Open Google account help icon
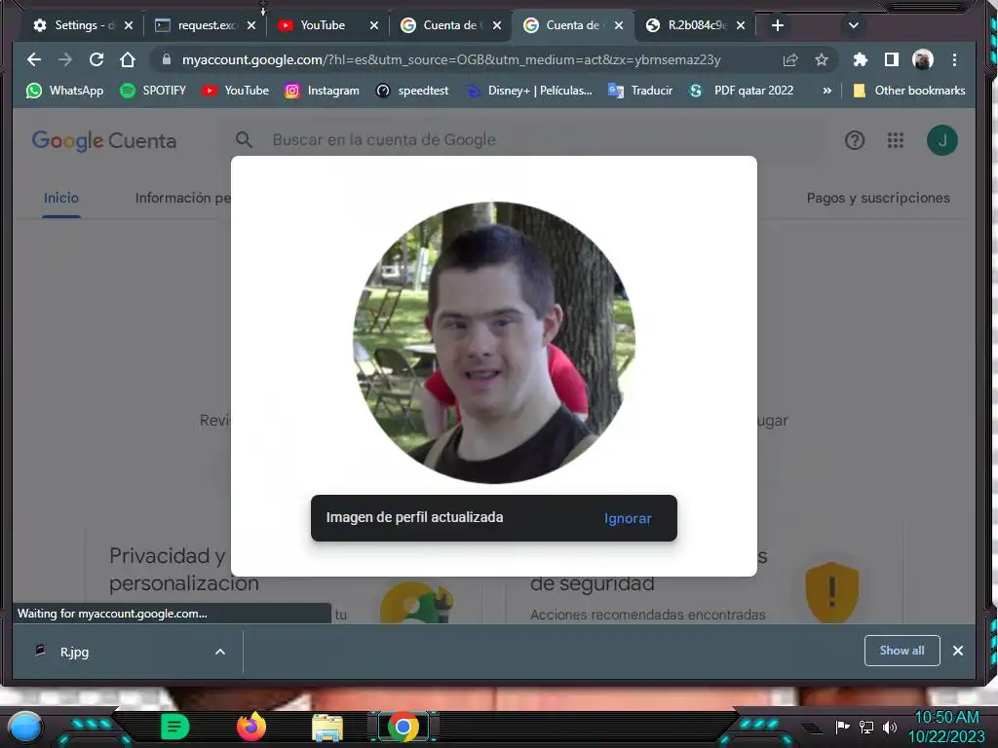This screenshot has width=998, height=748. tap(854, 140)
